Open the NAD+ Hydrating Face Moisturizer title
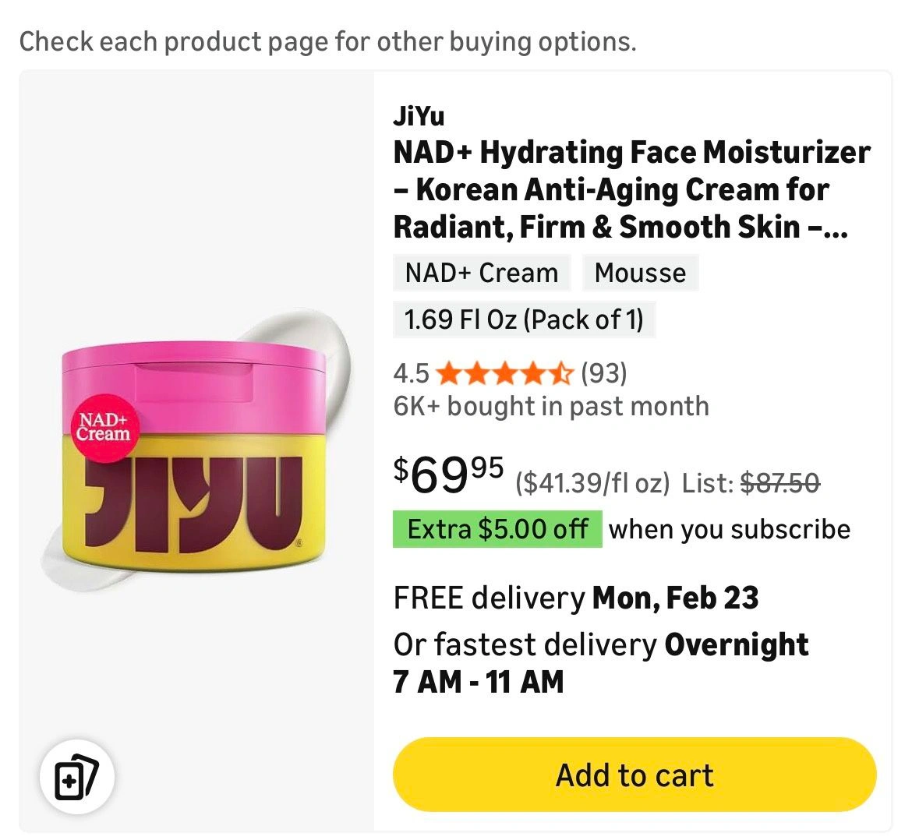 (x=631, y=189)
